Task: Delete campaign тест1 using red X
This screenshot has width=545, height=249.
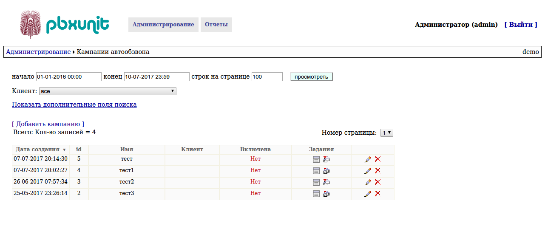Action: point(378,171)
